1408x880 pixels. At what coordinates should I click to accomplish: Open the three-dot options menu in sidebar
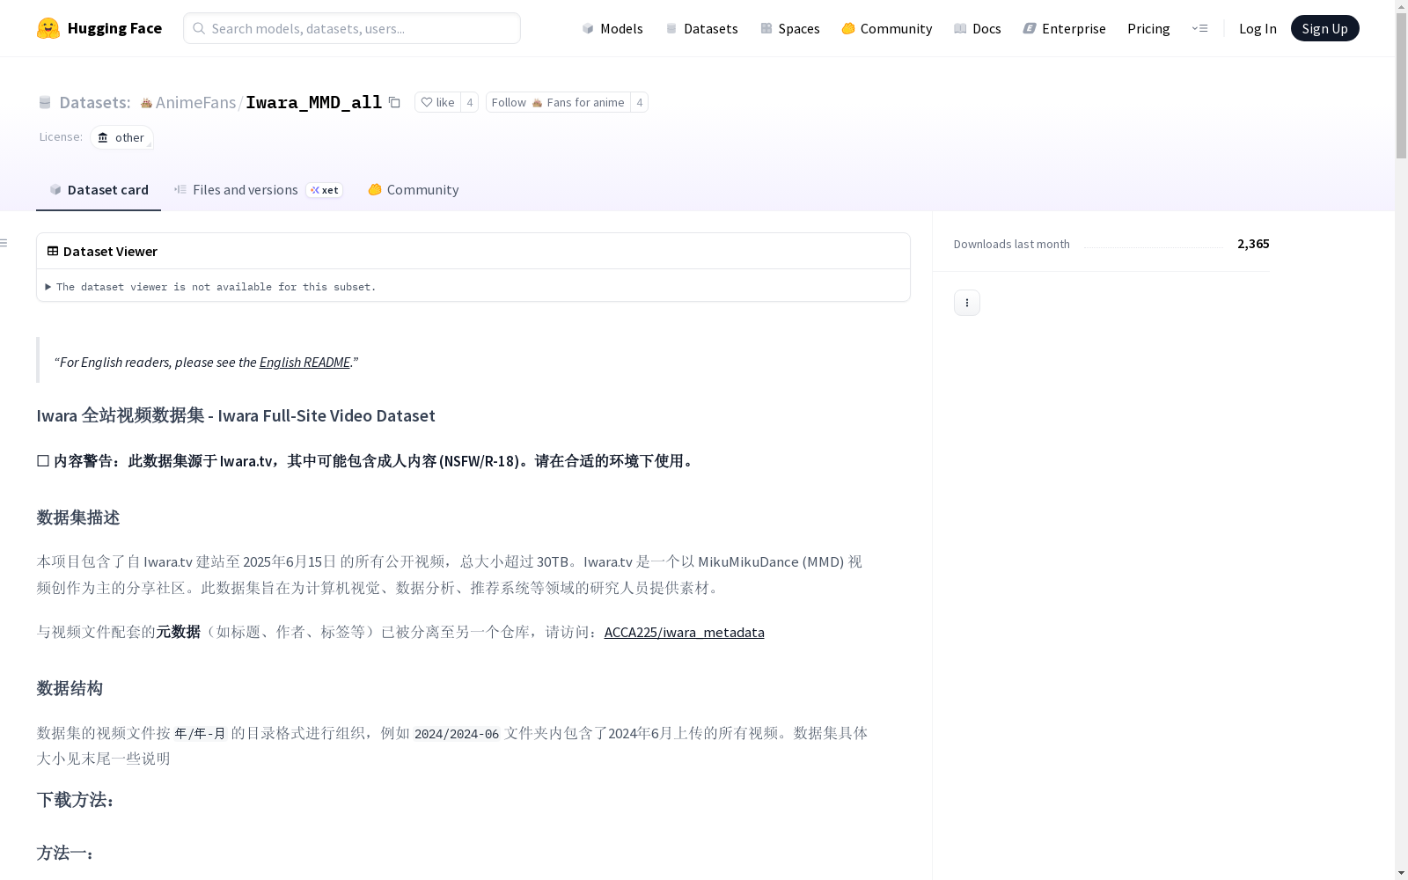[x=967, y=303]
